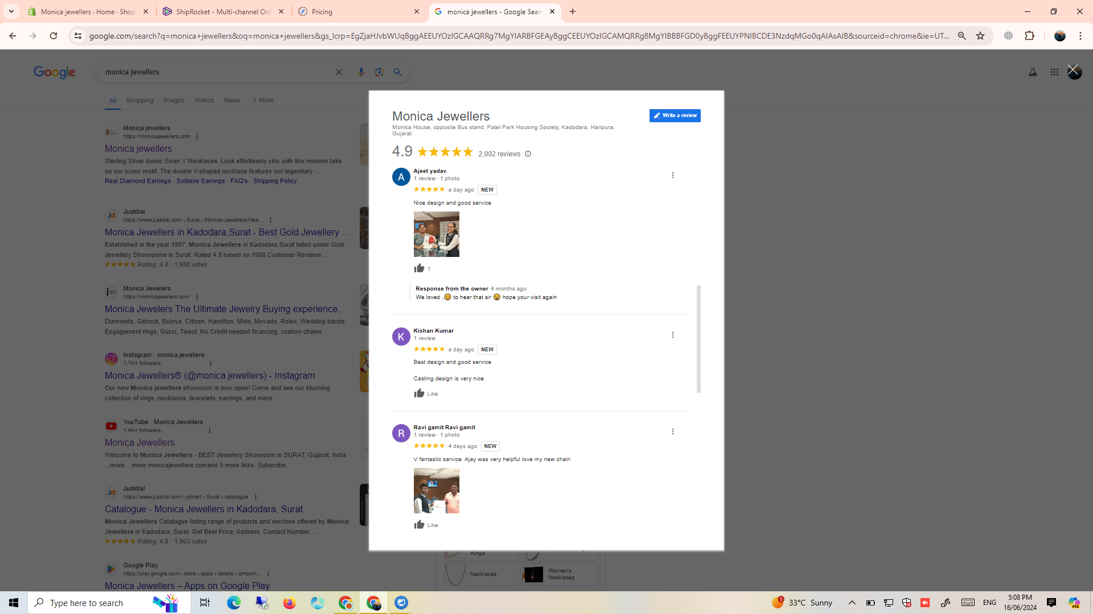Click the zoom magnifier in address bar
The height and width of the screenshot is (614, 1093).
tap(962, 36)
